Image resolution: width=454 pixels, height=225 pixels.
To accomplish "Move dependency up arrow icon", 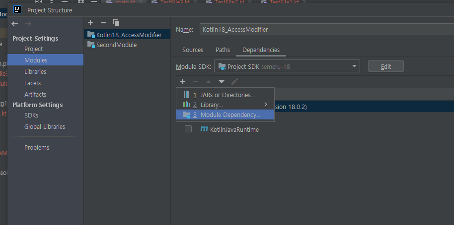I will [x=209, y=82].
